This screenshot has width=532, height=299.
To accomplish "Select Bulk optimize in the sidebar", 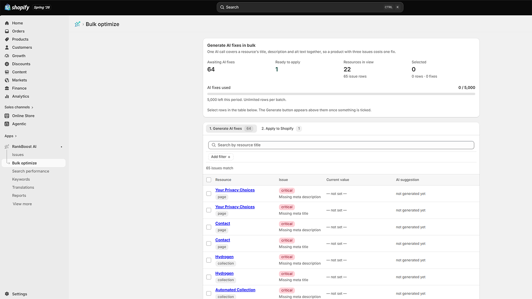I will pos(34,163).
